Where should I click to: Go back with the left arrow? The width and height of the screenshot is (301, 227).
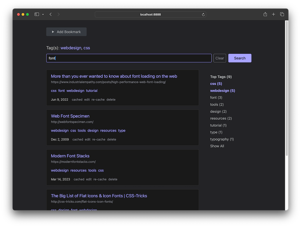tap(51, 14)
